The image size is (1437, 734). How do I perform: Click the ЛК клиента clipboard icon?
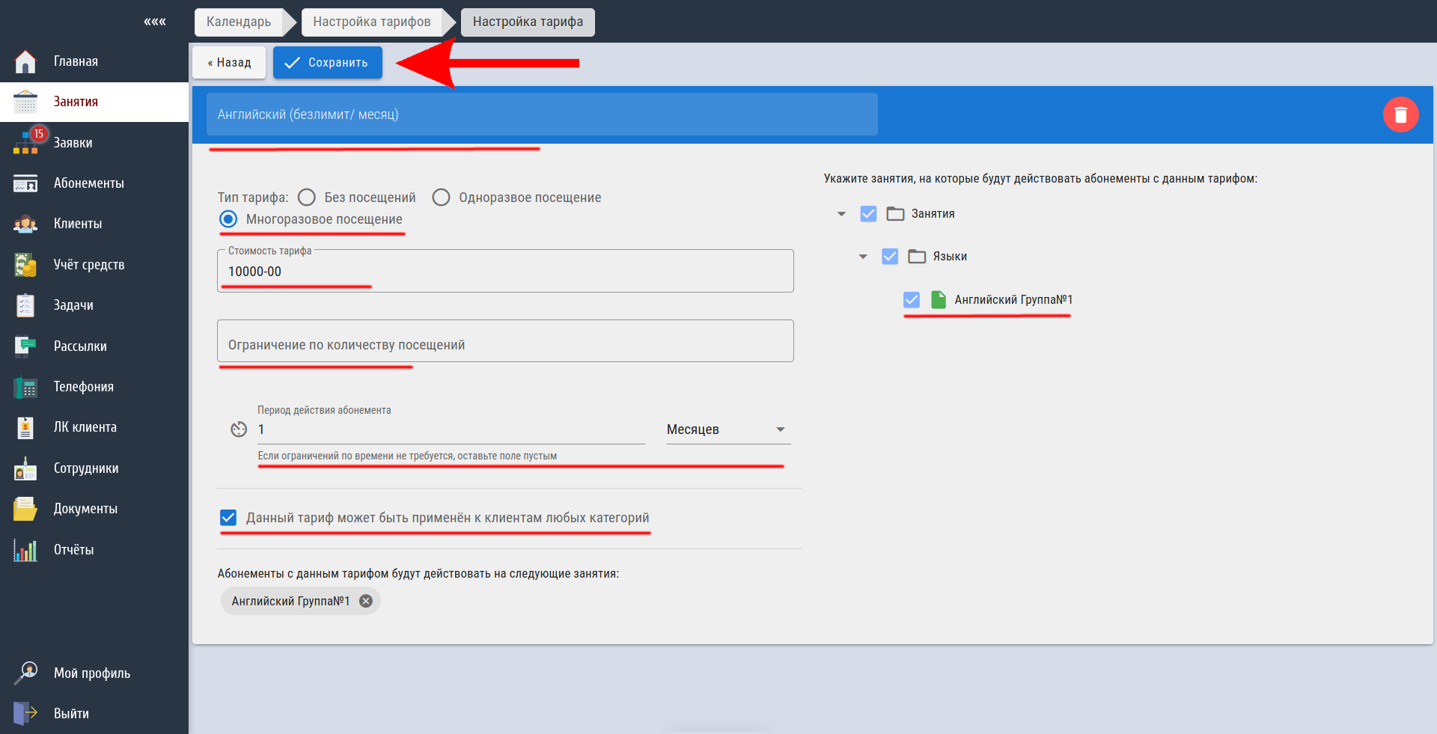coord(25,427)
